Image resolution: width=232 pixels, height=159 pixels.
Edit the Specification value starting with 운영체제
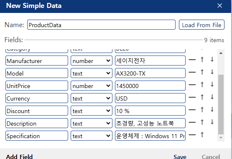click(x=150, y=136)
